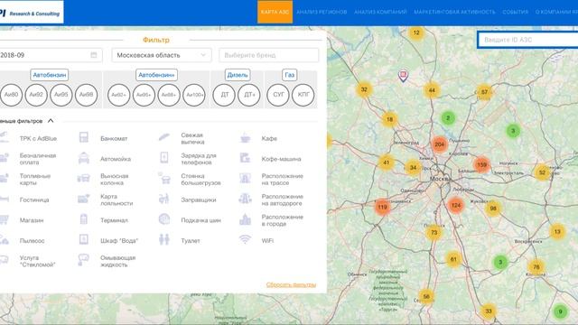Click the Услуга "Стекломой" filter label
Viewport: 578px width, 325px height.
37,261
